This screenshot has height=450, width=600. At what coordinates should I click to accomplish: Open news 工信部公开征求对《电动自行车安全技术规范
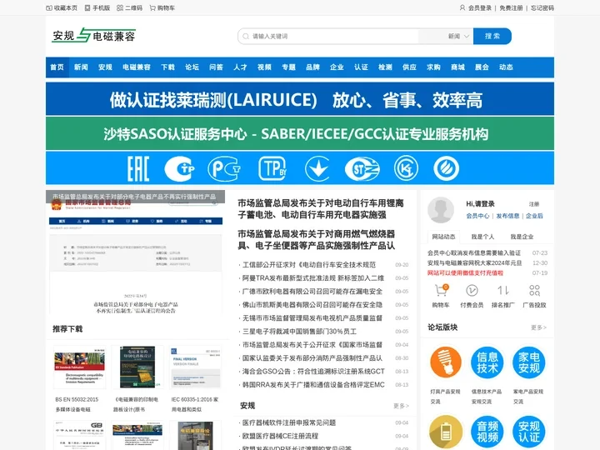click(309, 265)
